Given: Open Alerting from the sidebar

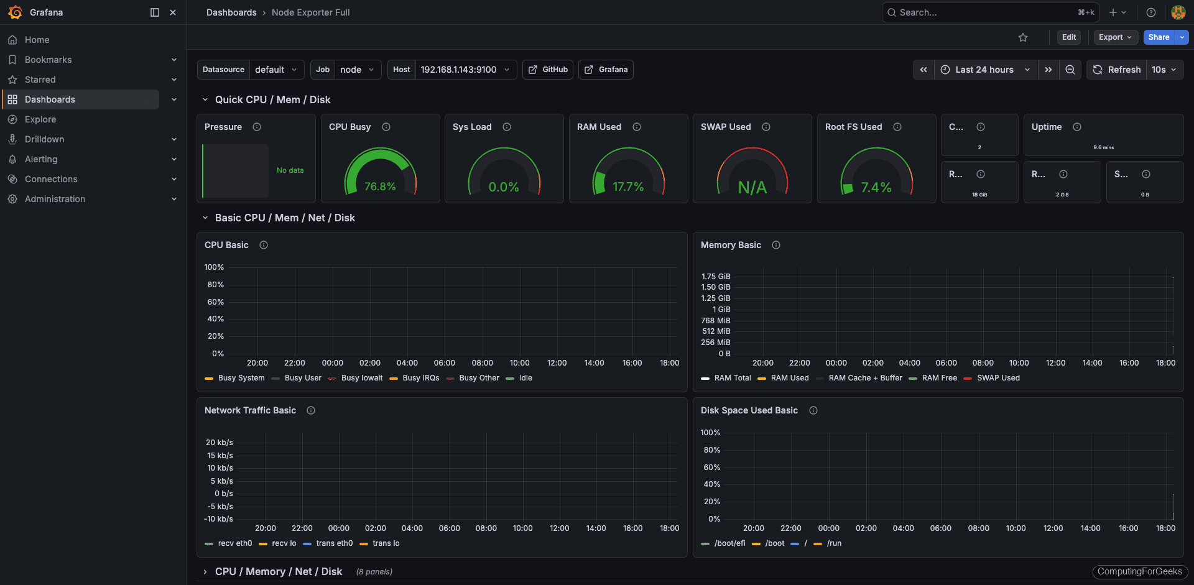Looking at the screenshot, I should coord(40,159).
